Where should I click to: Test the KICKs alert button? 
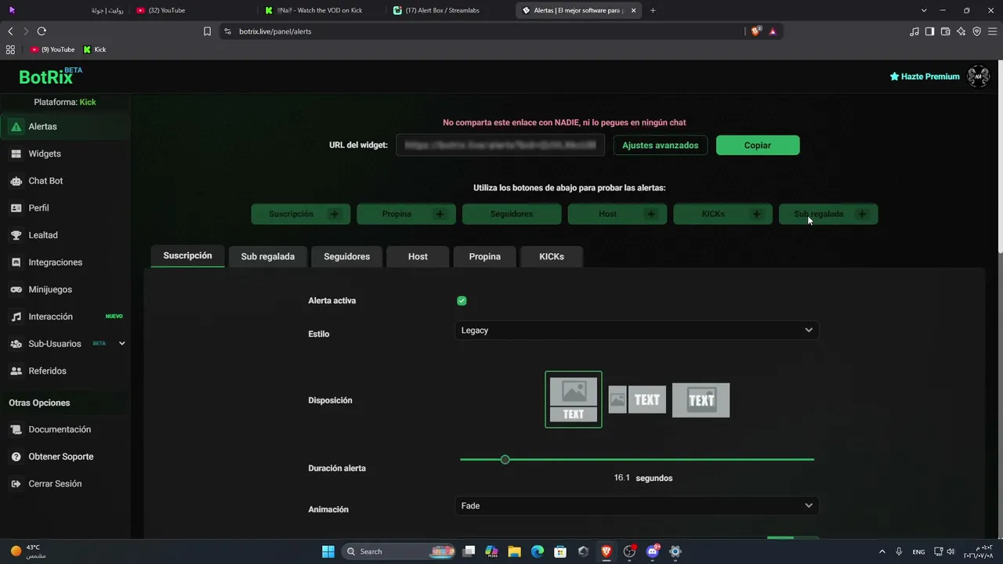722,214
